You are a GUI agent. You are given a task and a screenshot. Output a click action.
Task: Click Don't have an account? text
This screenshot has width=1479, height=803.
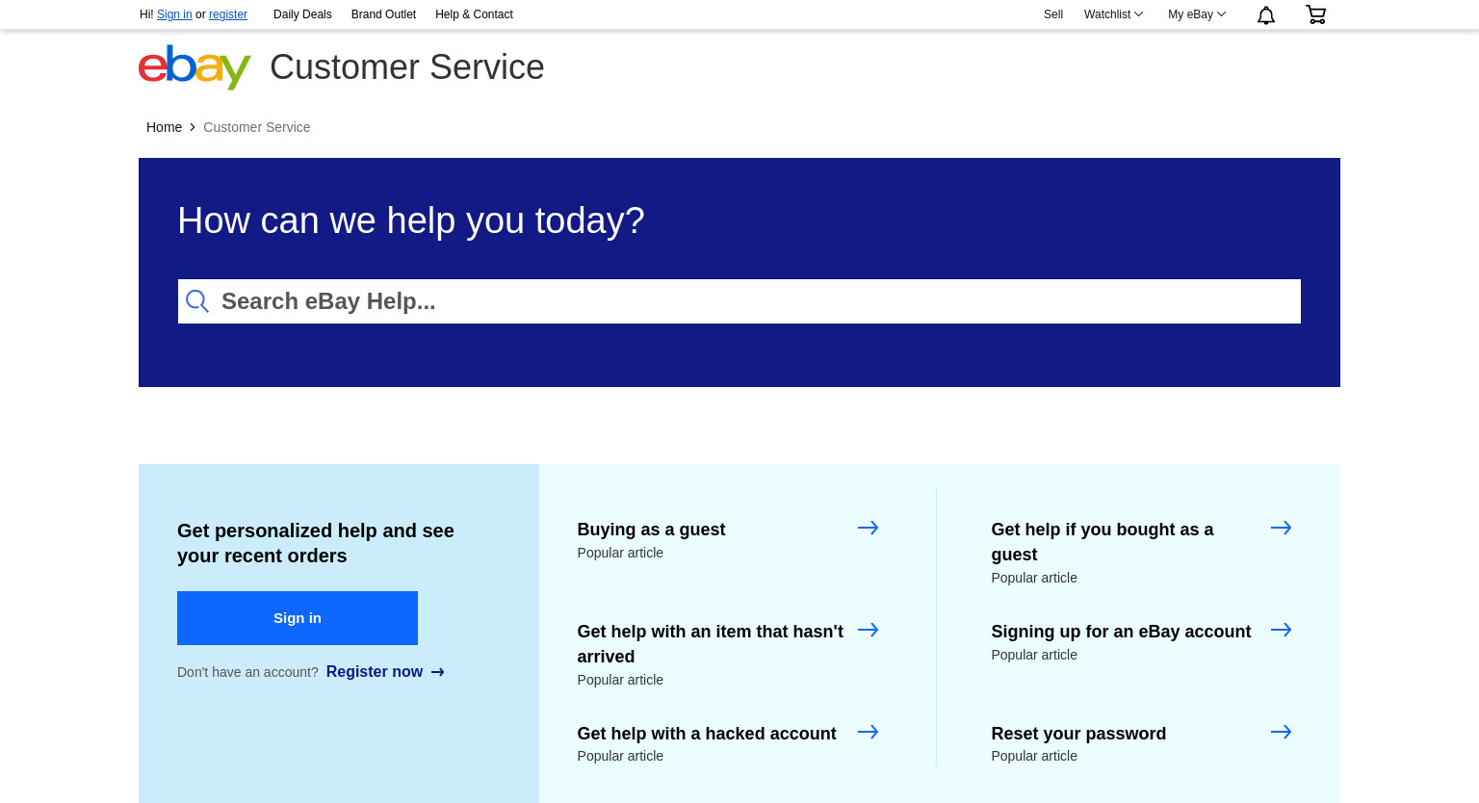pyautogui.click(x=247, y=672)
